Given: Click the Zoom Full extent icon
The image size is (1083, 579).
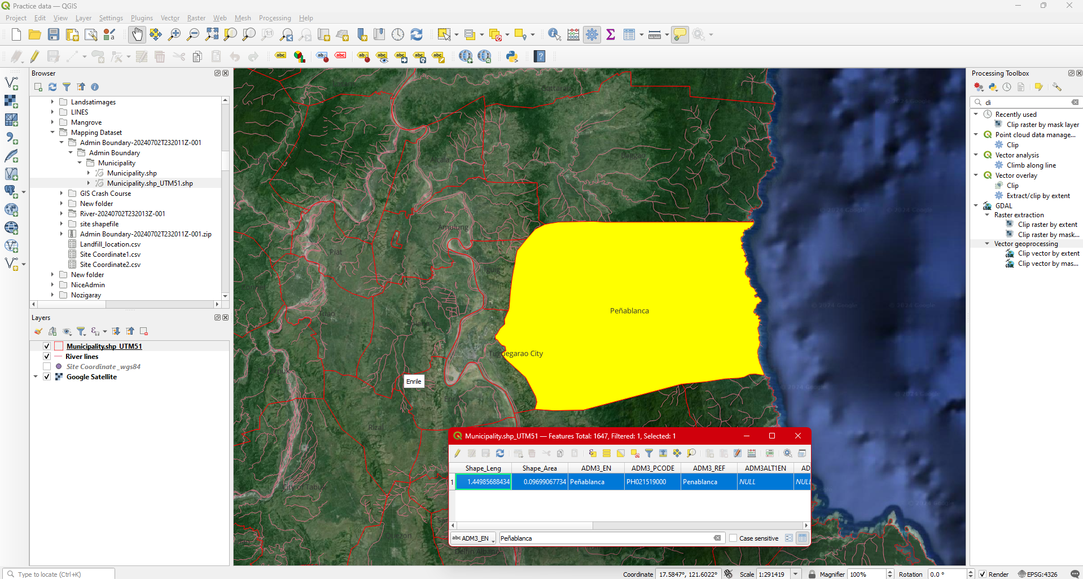Looking at the screenshot, I should [x=212, y=35].
